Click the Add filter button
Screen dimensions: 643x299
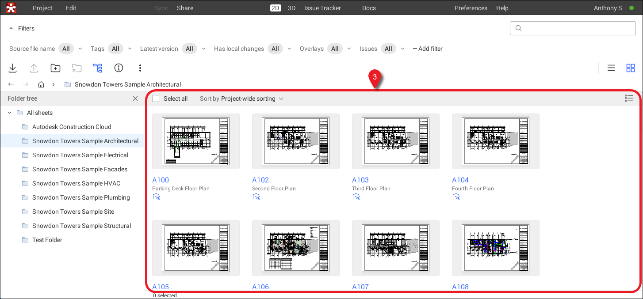[x=428, y=49]
